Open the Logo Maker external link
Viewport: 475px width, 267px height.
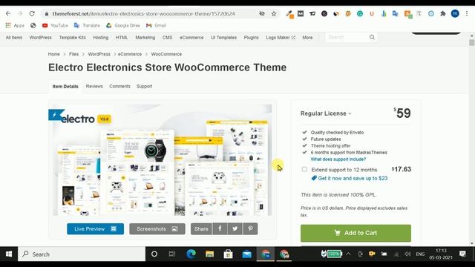tap(281, 38)
